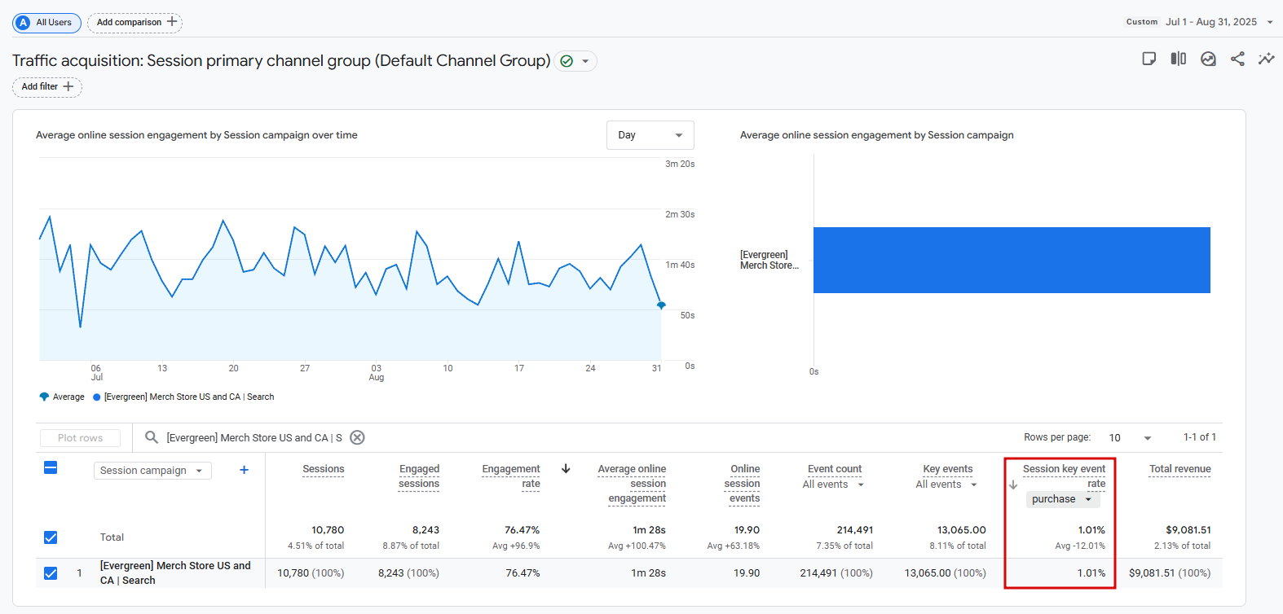This screenshot has width=1283, height=614.
Task: Click the blue Evergreen Merch Store bar
Action: 1011,260
